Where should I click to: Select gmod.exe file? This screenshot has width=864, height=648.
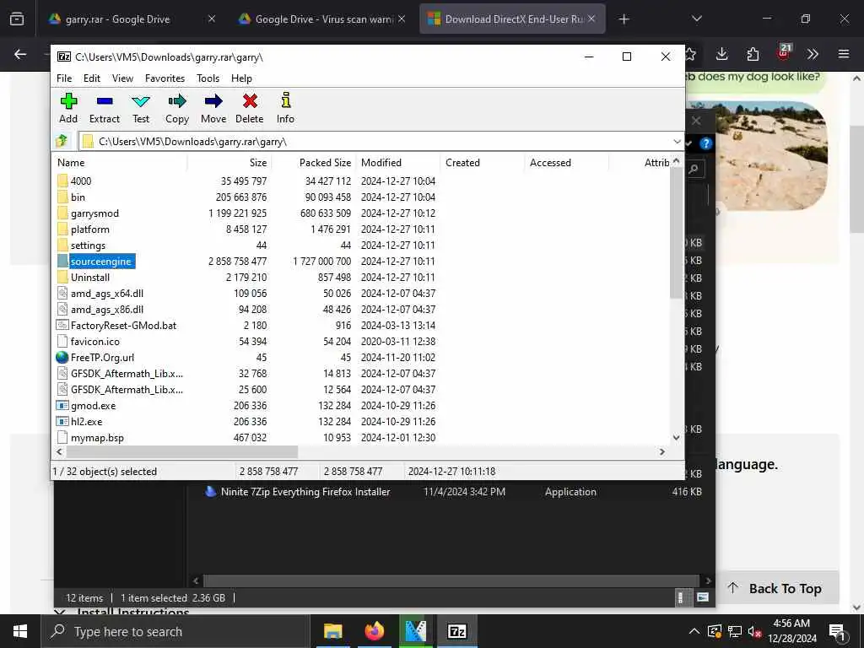pyautogui.click(x=93, y=406)
